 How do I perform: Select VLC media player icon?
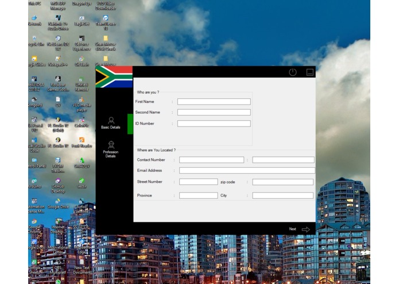pyautogui.click(x=82, y=104)
